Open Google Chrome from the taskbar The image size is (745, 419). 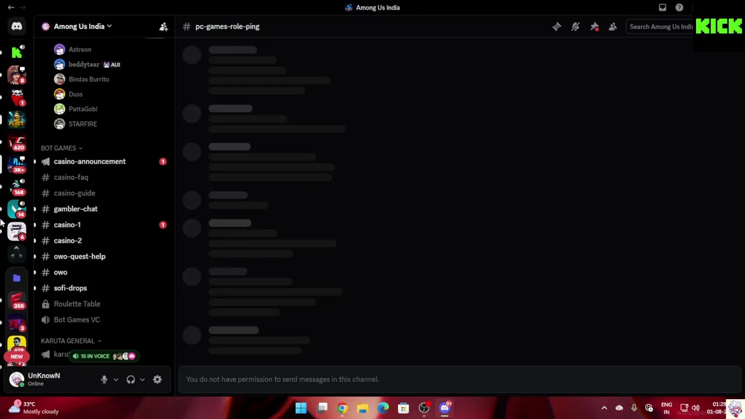342,408
